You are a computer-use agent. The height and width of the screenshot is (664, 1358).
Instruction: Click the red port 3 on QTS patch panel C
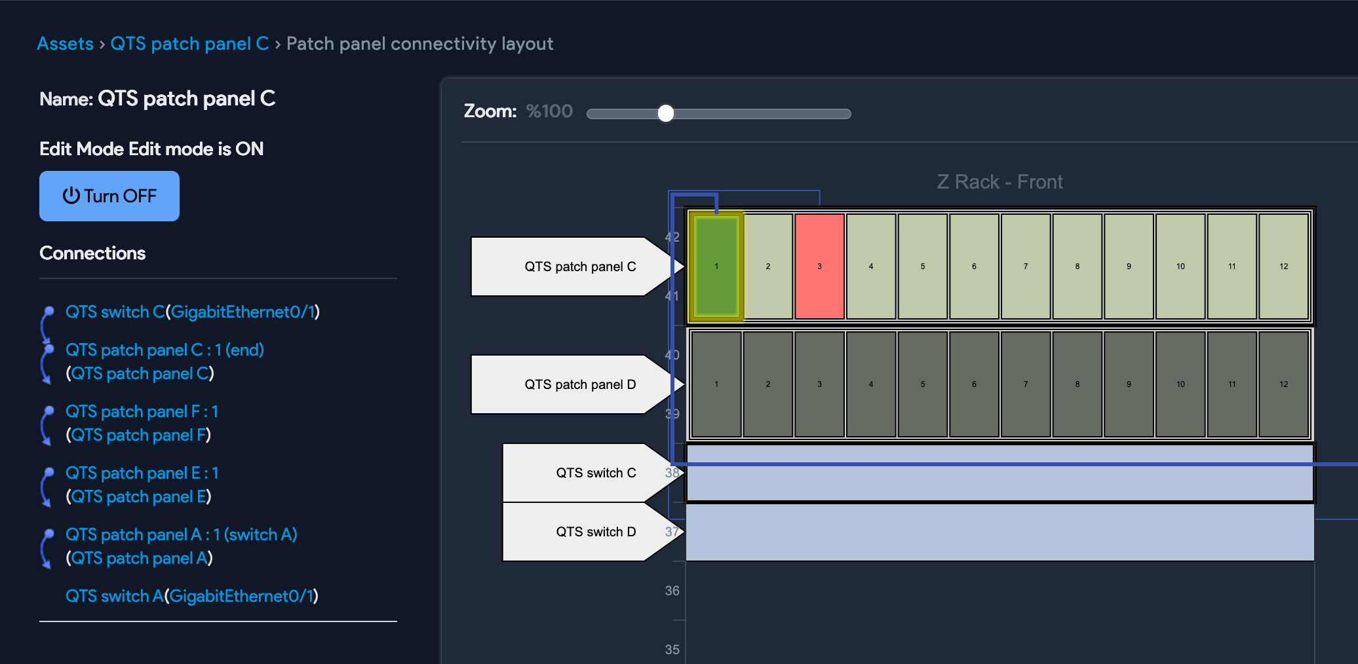click(x=819, y=266)
